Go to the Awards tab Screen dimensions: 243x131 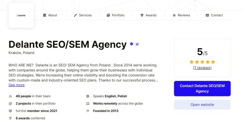[148, 15]
